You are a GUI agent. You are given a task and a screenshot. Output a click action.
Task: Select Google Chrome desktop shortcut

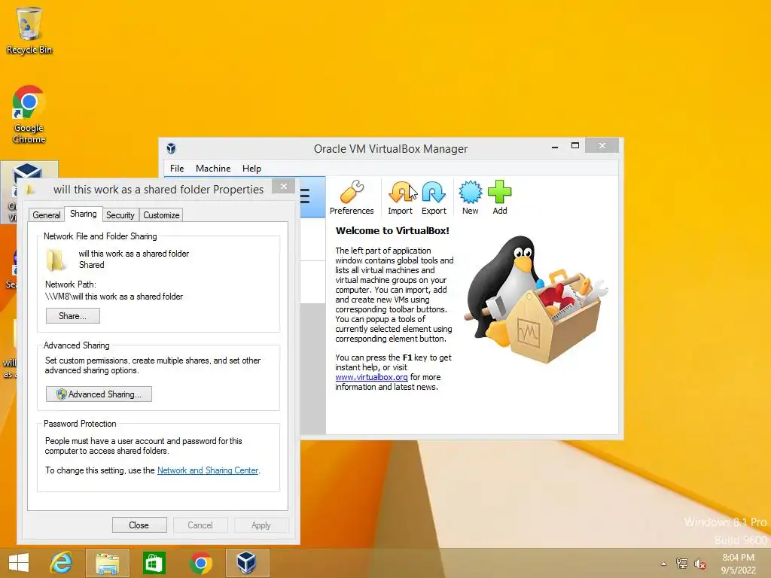click(29, 114)
